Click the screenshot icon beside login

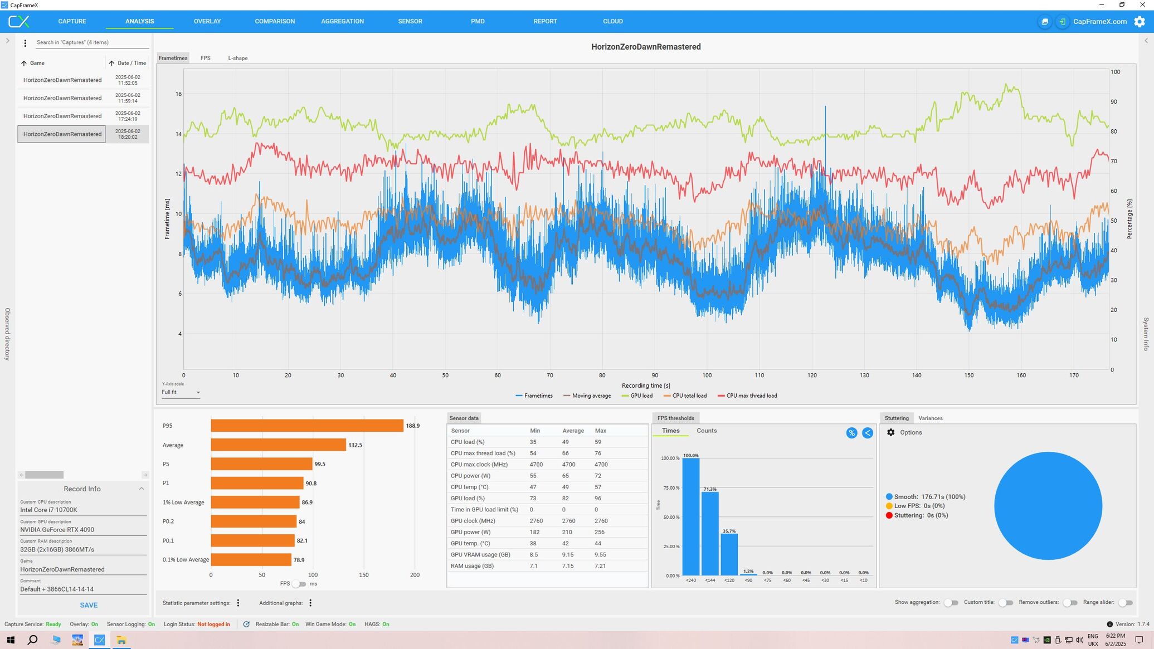1045,22
